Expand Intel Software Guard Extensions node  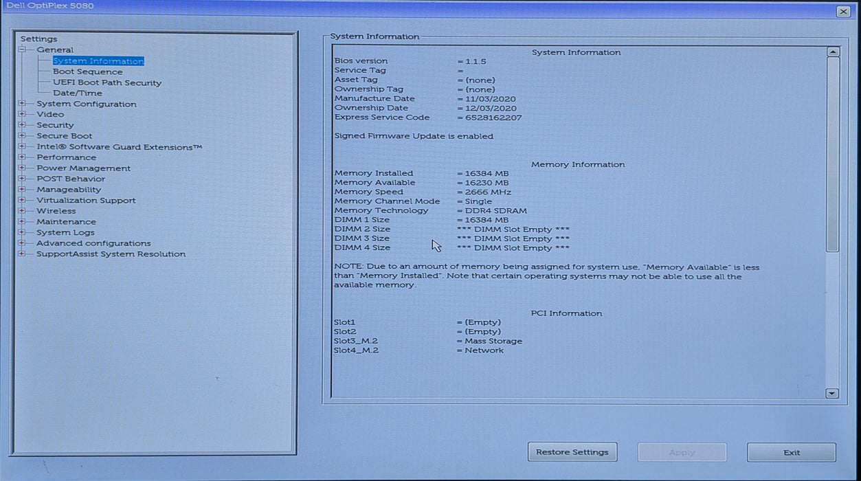point(22,146)
